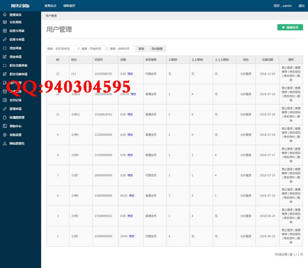308x268 pixels.
Task: Click the 网站管理员 user icon
Action: 5,143
